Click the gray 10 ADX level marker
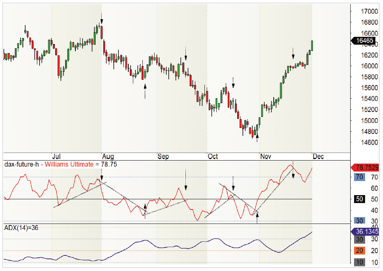This screenshot has width=383, height=271. tap(359, 262)
